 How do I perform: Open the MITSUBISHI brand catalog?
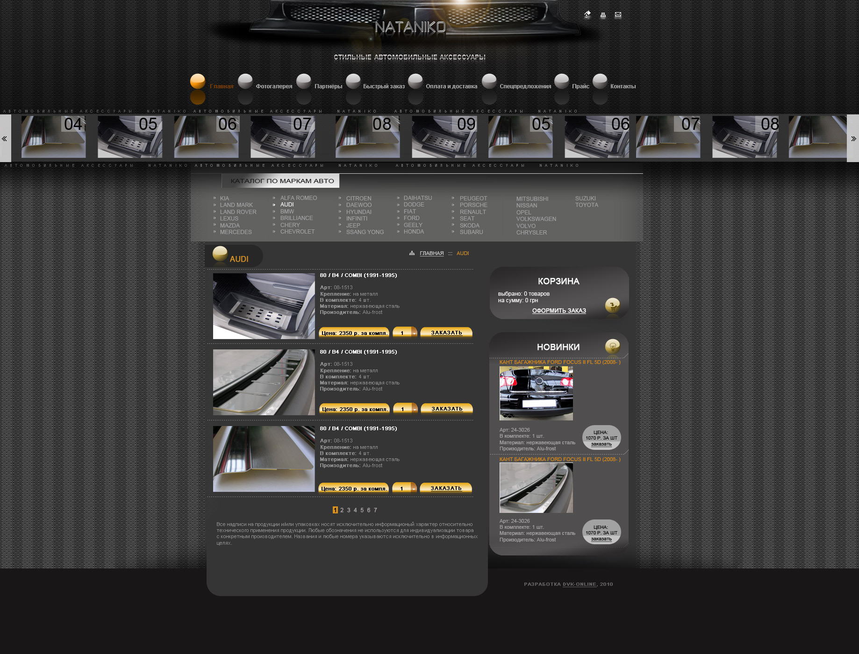coord(532,199)
